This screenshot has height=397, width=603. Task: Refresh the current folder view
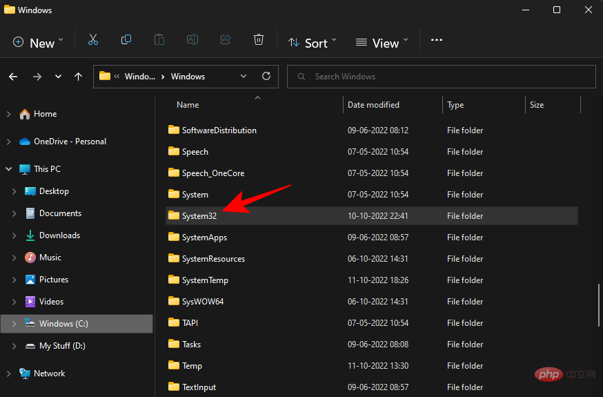tap(266, 76)
